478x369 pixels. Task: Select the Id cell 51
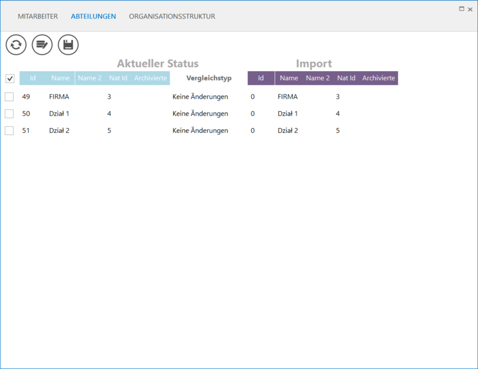point(26,131)
